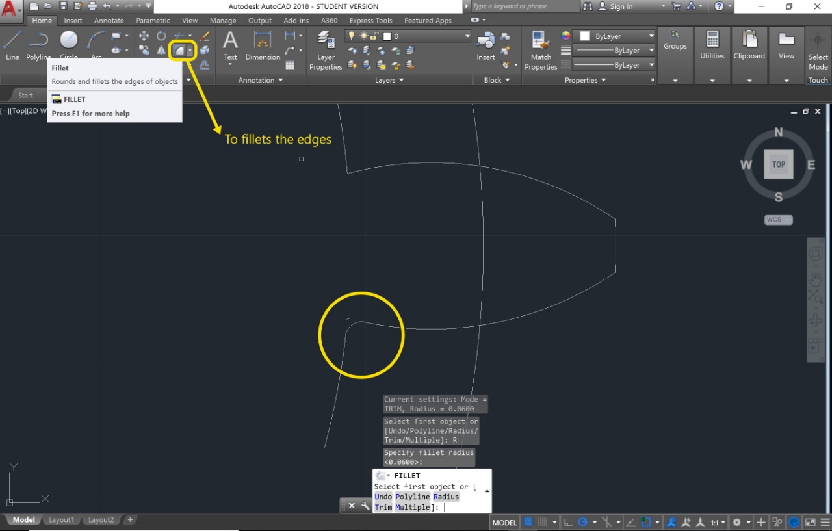Open the Manage ribbon tab
This screenshot has height=531, width=832.
(x=223, y=21)
